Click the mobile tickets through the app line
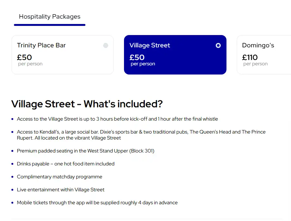The width and height of the screenshot is (291, 221). pos(97,203)
